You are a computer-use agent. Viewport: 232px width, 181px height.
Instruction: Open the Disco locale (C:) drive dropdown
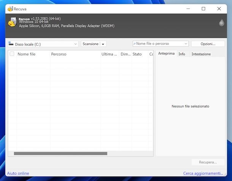click(43, 44)
